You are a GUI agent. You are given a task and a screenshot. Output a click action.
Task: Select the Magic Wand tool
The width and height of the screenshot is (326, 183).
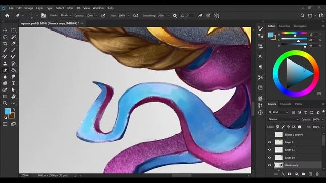pos(13,37)
